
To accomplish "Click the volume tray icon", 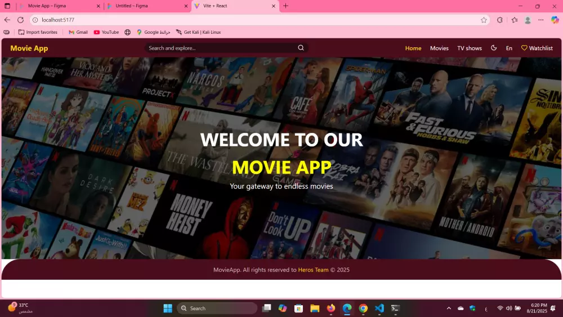I will [509, 308].
